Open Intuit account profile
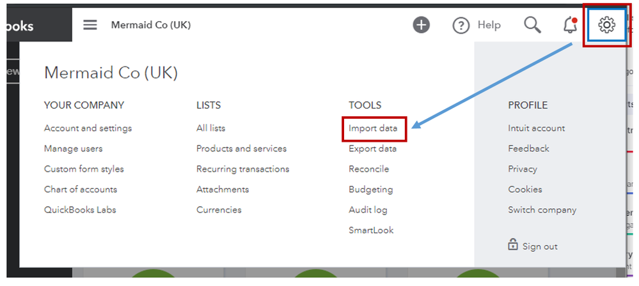The image size is (639, 286). (x=536, y=128)
